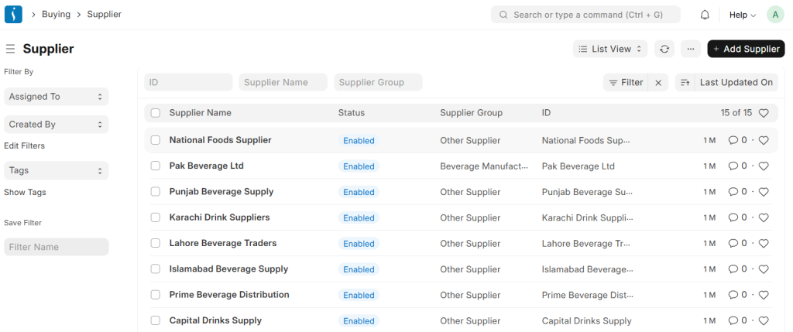This screenshot has height=332, width=793.
Task: Open Karachi Drink Suppliers record
Action: (x=219, y=217)
